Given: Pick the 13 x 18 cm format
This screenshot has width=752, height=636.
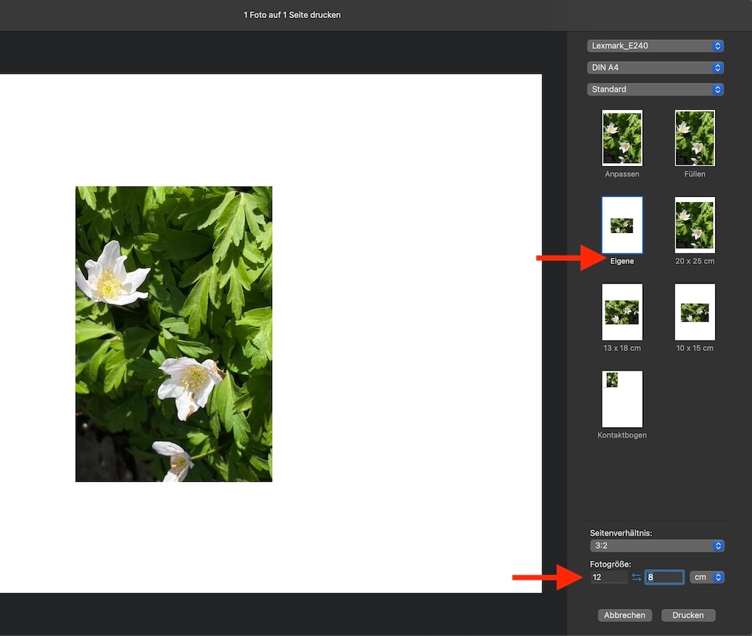Looking at the screenshot, I should click(x=622, y=312).
